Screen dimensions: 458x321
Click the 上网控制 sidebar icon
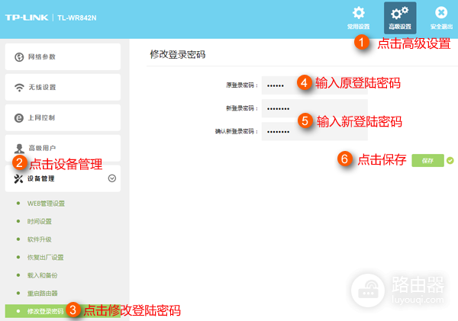(x=19, y=117)
